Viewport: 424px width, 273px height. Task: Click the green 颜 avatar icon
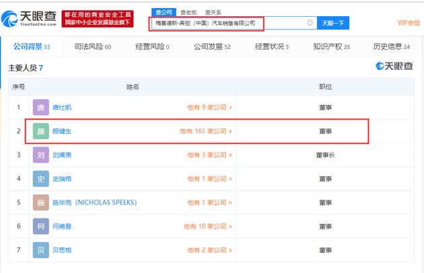[x=41, y=131]
